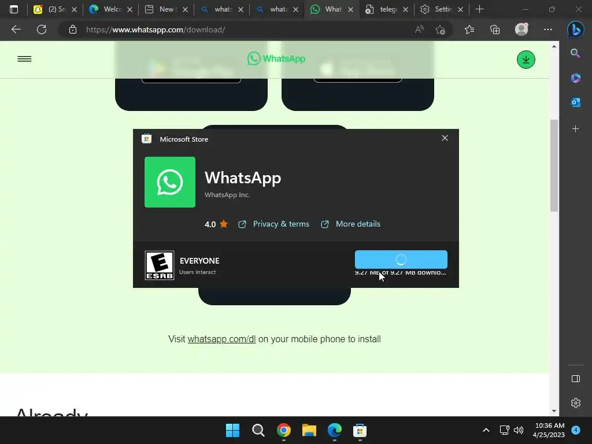
Task: Click the scrollbar up arrow
Action: point(554,46)
